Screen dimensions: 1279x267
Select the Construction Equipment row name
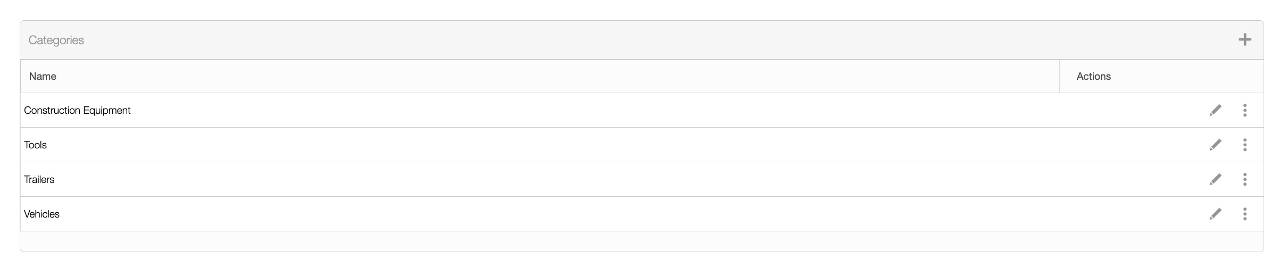[77, 110]
